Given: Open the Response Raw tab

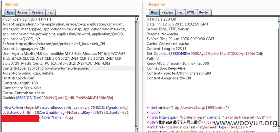Looking at the screenshot, I should point(154,13).
